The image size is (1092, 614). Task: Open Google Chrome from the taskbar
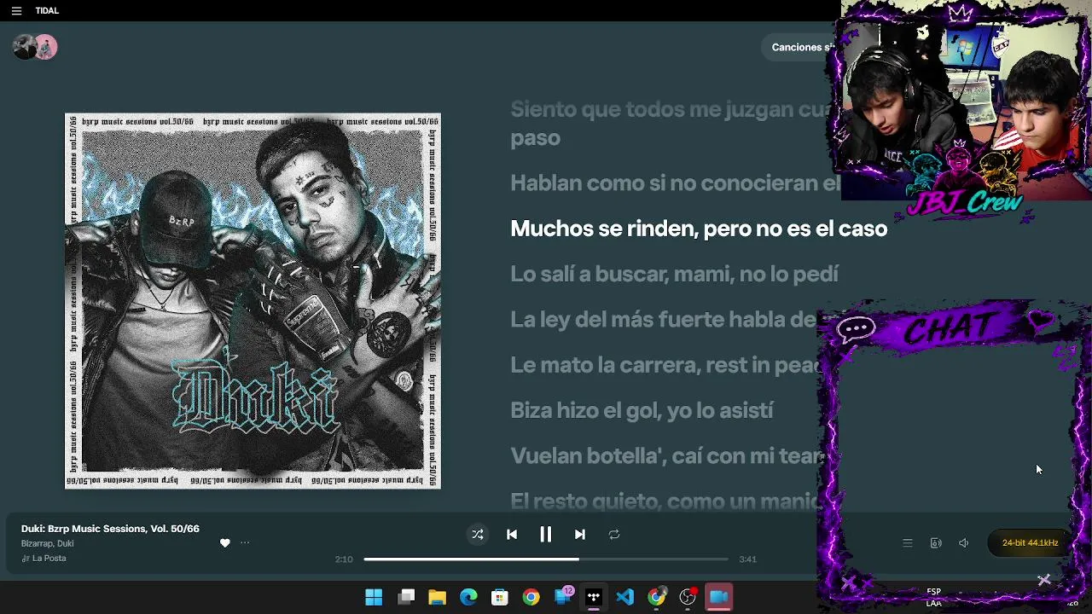[x=531, y=598]
